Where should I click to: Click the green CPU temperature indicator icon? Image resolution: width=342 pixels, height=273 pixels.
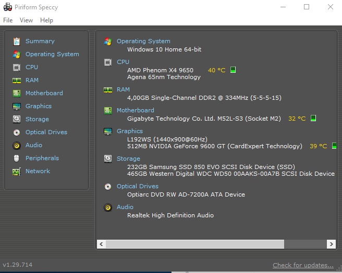(233, 70)
